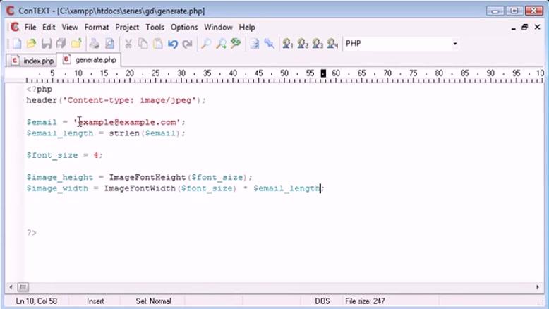Paste from clipboard icon

158,44
